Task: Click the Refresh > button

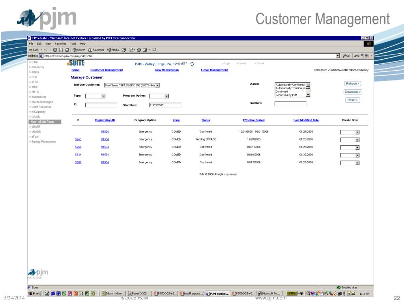Action: click(352, 84)
